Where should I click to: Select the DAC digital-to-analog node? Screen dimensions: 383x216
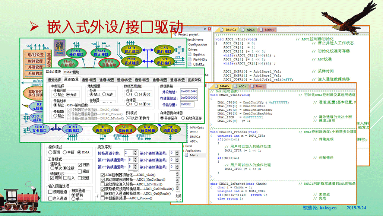148,129
